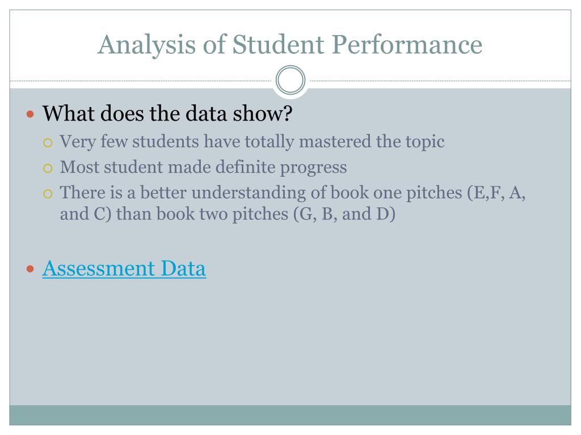Image resolution: width=581 pixels, height=435 pixels.
Task: Click the dotted divider line left of circle
Action: click(141, 80)
